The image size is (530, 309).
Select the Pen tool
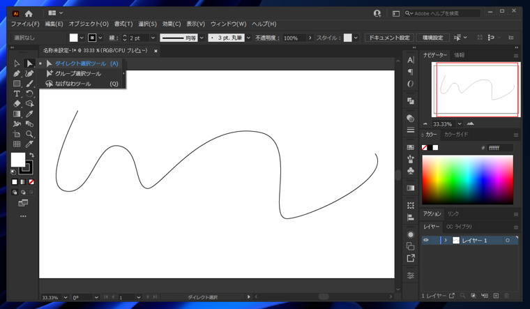[17, 74]
